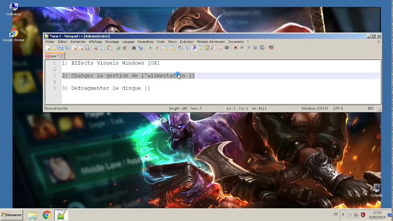
Task: Click the volume speaker tray icon
Action: tap(349, 215)
